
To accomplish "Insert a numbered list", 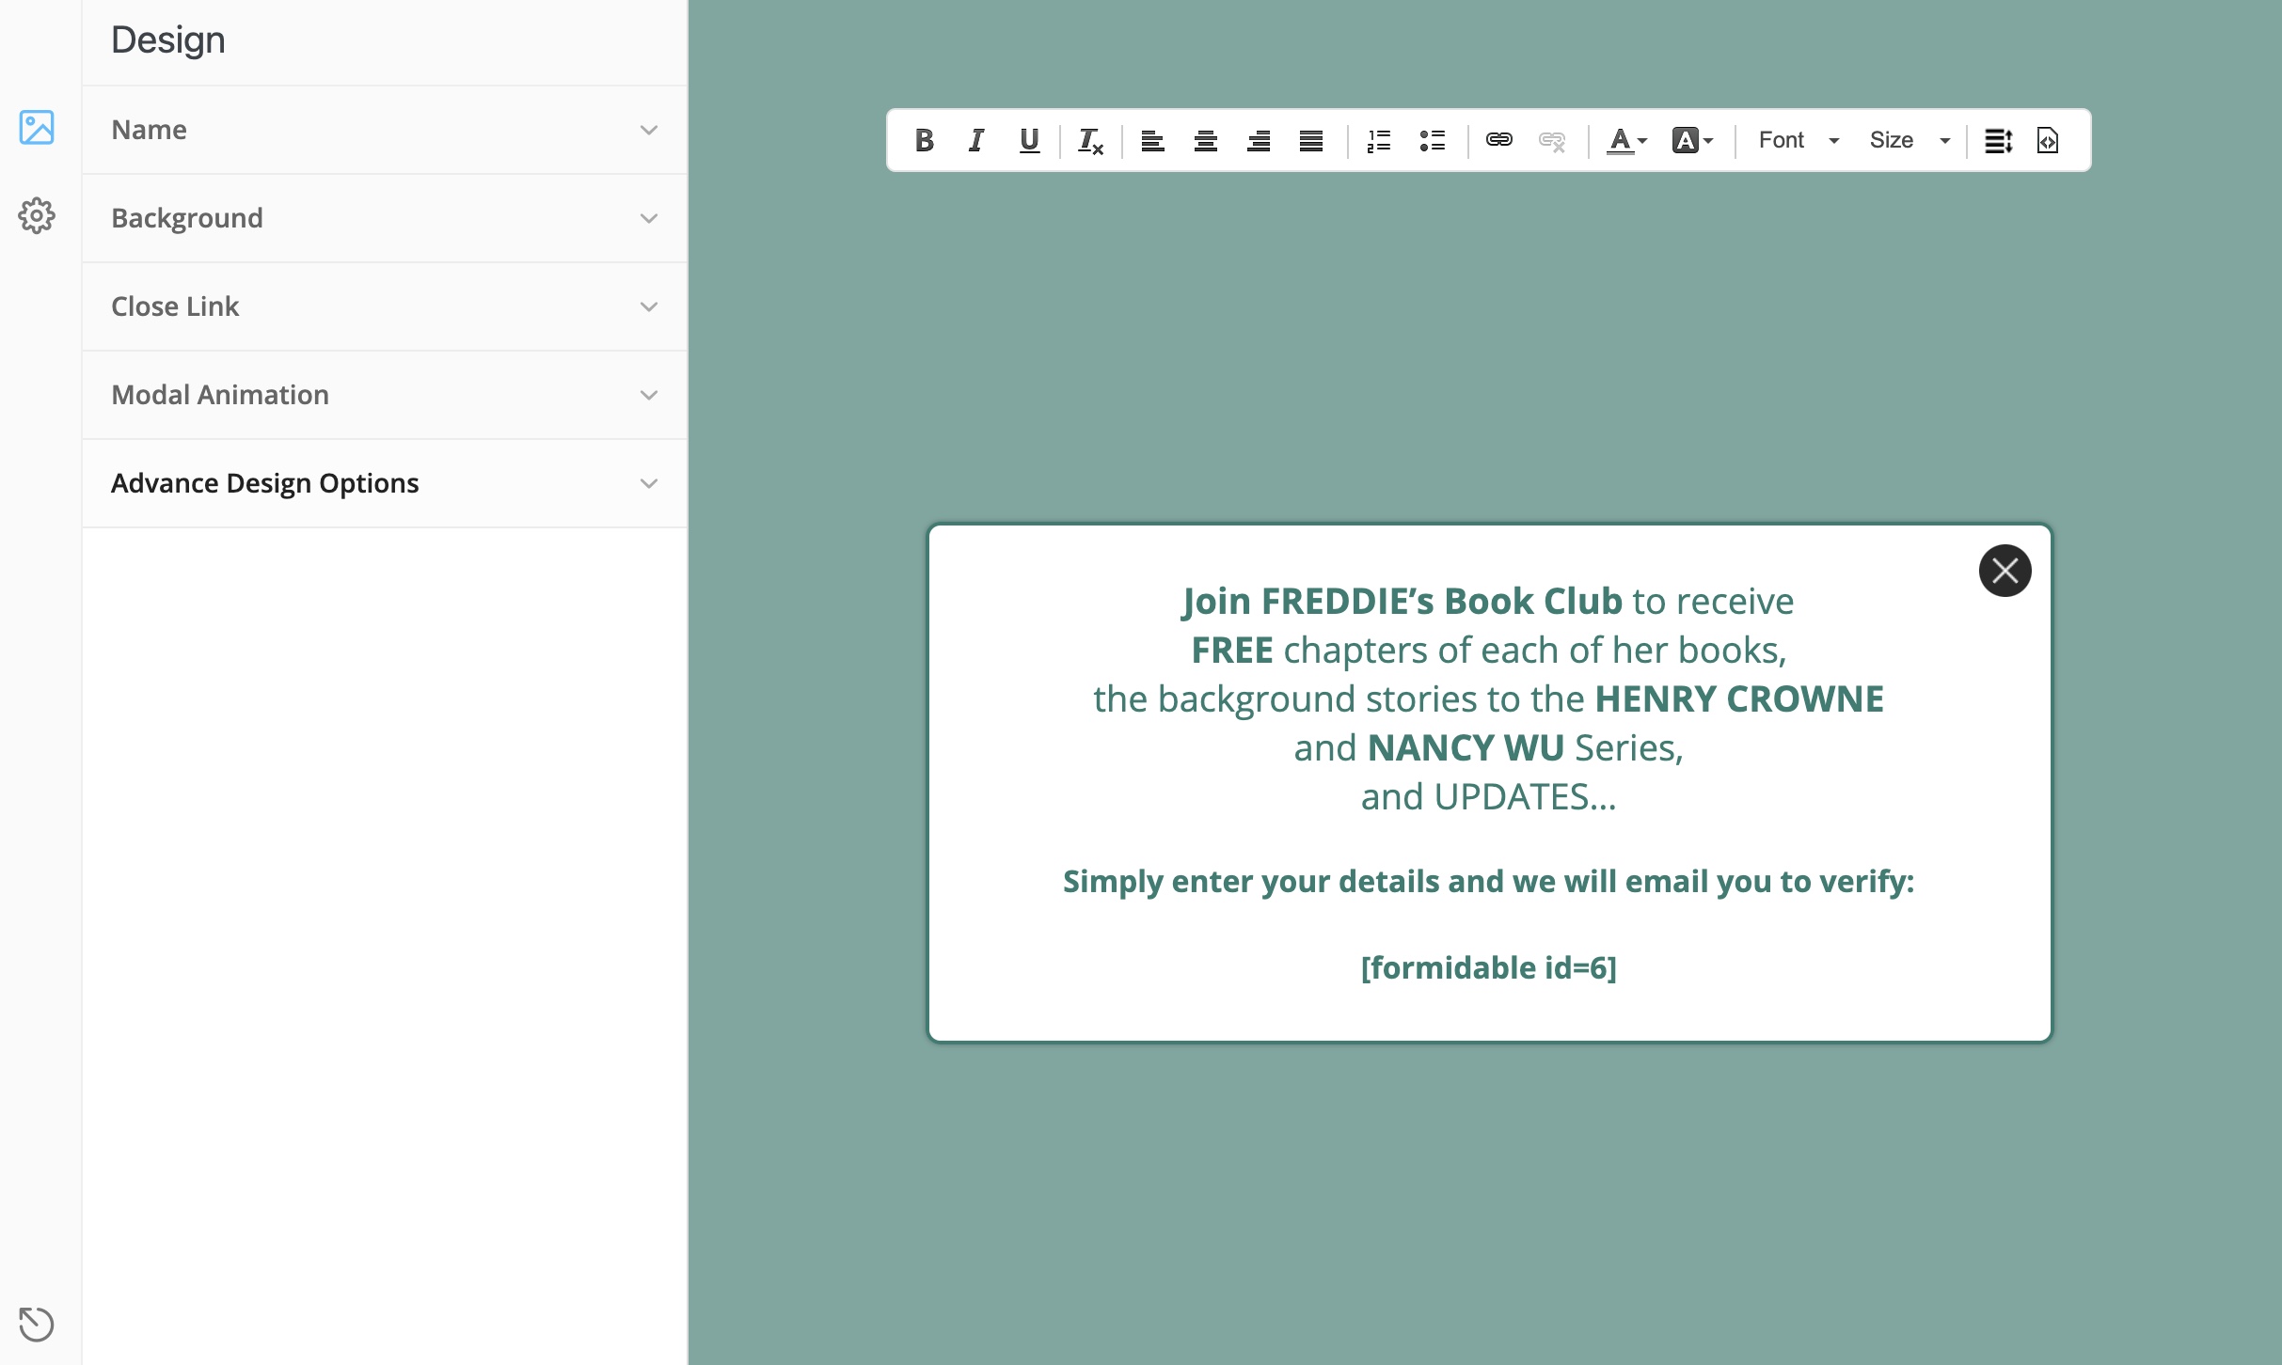I will point(1378,140).
